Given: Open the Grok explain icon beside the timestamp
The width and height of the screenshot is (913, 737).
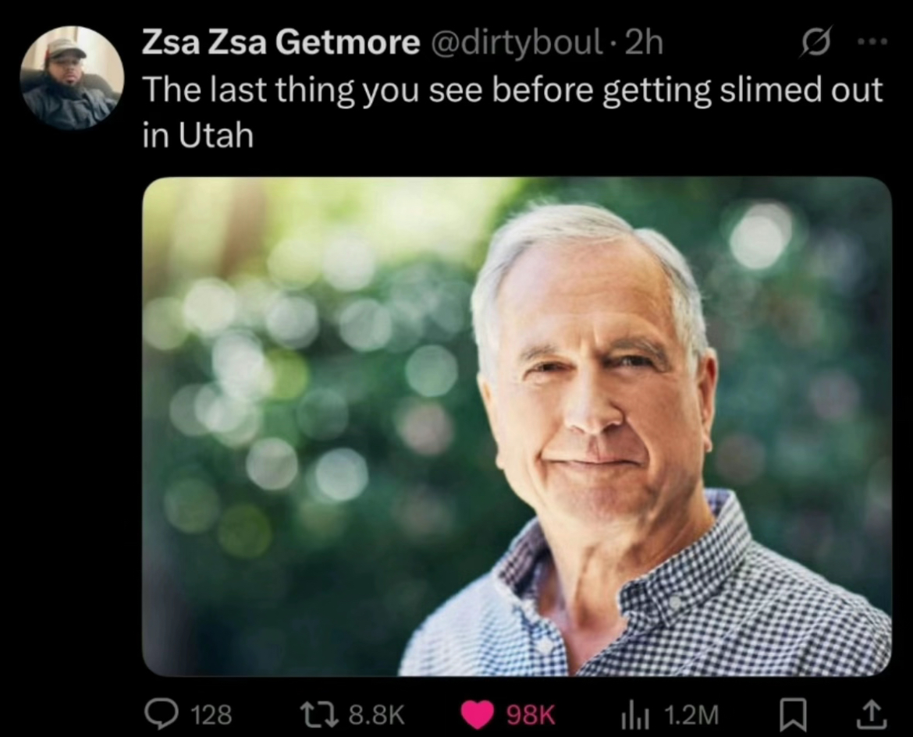Looking at the screenshot, I should (x=815, y=42).
